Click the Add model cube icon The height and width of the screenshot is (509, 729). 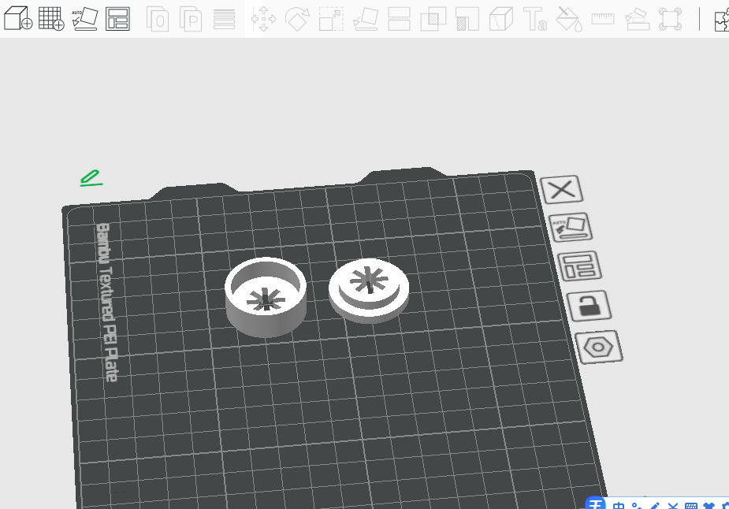tap(18, 19)
